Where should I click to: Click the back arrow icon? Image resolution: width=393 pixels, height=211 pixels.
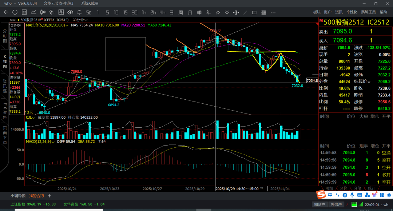coord(6,12)
